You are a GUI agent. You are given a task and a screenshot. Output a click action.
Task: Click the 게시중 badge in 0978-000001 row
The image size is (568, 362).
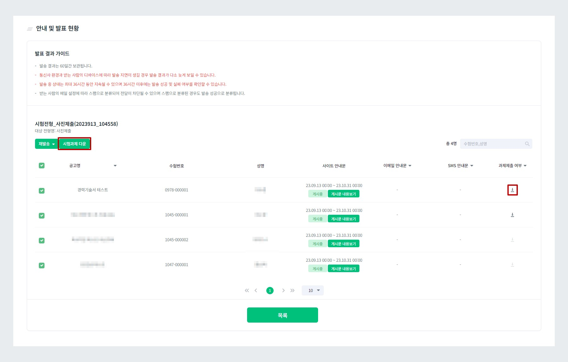click(x=317, y=194)
